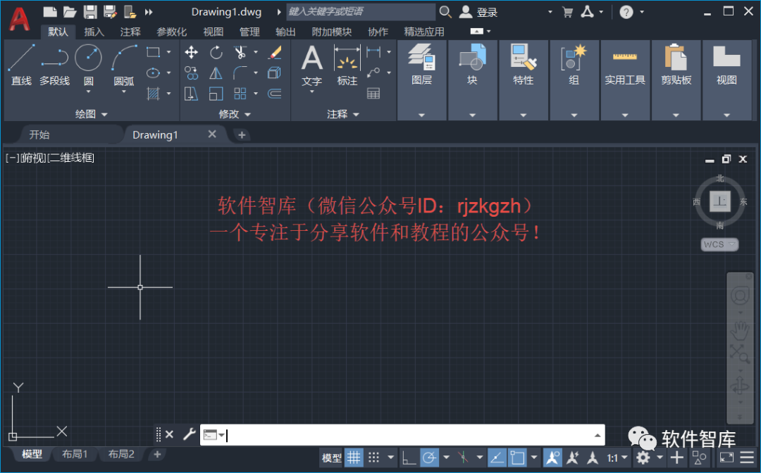Click the Ellipse draw tool icon
The image size is (761, 473).
[x=154, y=72]
